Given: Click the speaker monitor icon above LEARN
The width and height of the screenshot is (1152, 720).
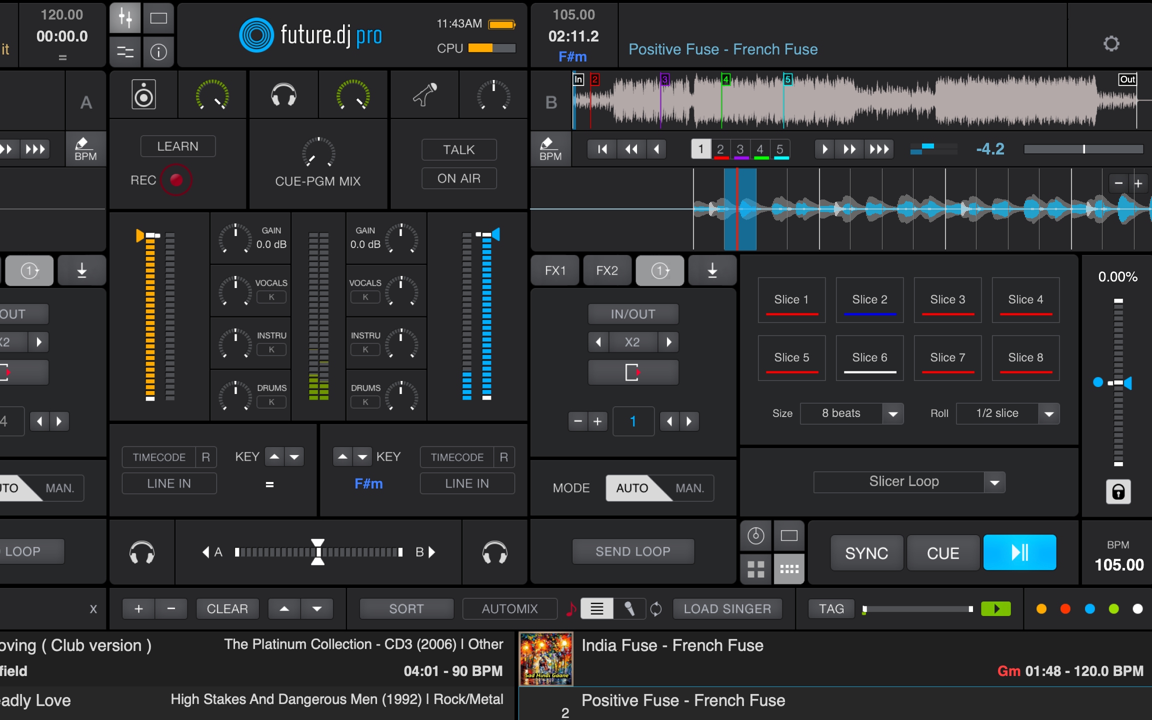Looking at the screenshot, I should [x=144, y=94].
